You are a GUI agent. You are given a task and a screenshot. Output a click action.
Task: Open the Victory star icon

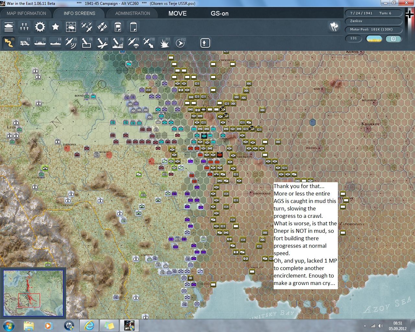point(55,27)
